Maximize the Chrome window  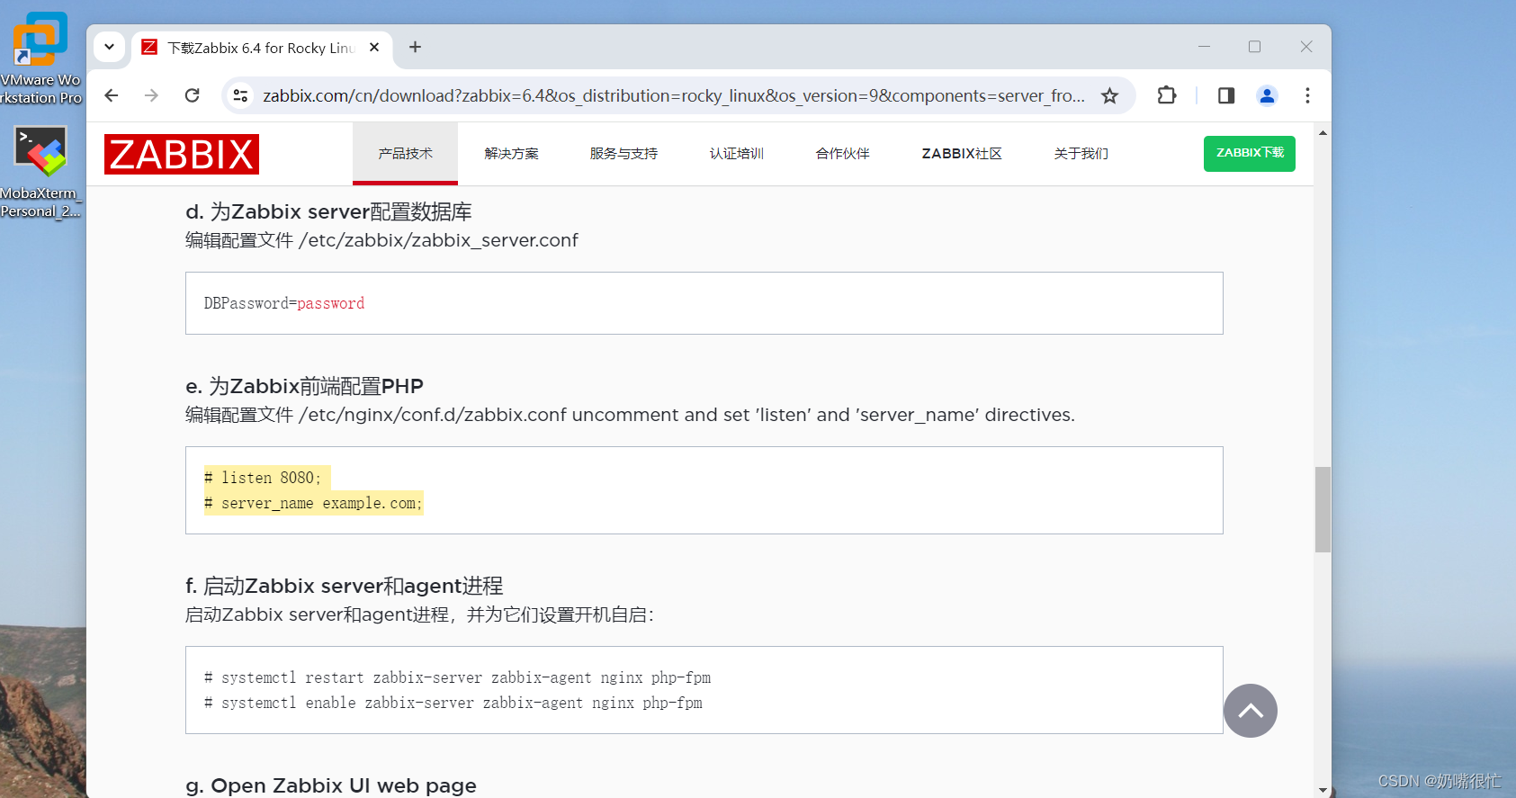[x=1254, y=47]
